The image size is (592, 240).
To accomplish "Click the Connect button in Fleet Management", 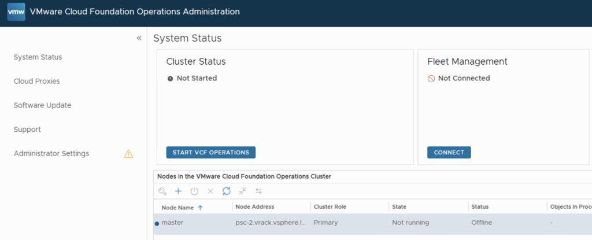I will pos(449,153).
